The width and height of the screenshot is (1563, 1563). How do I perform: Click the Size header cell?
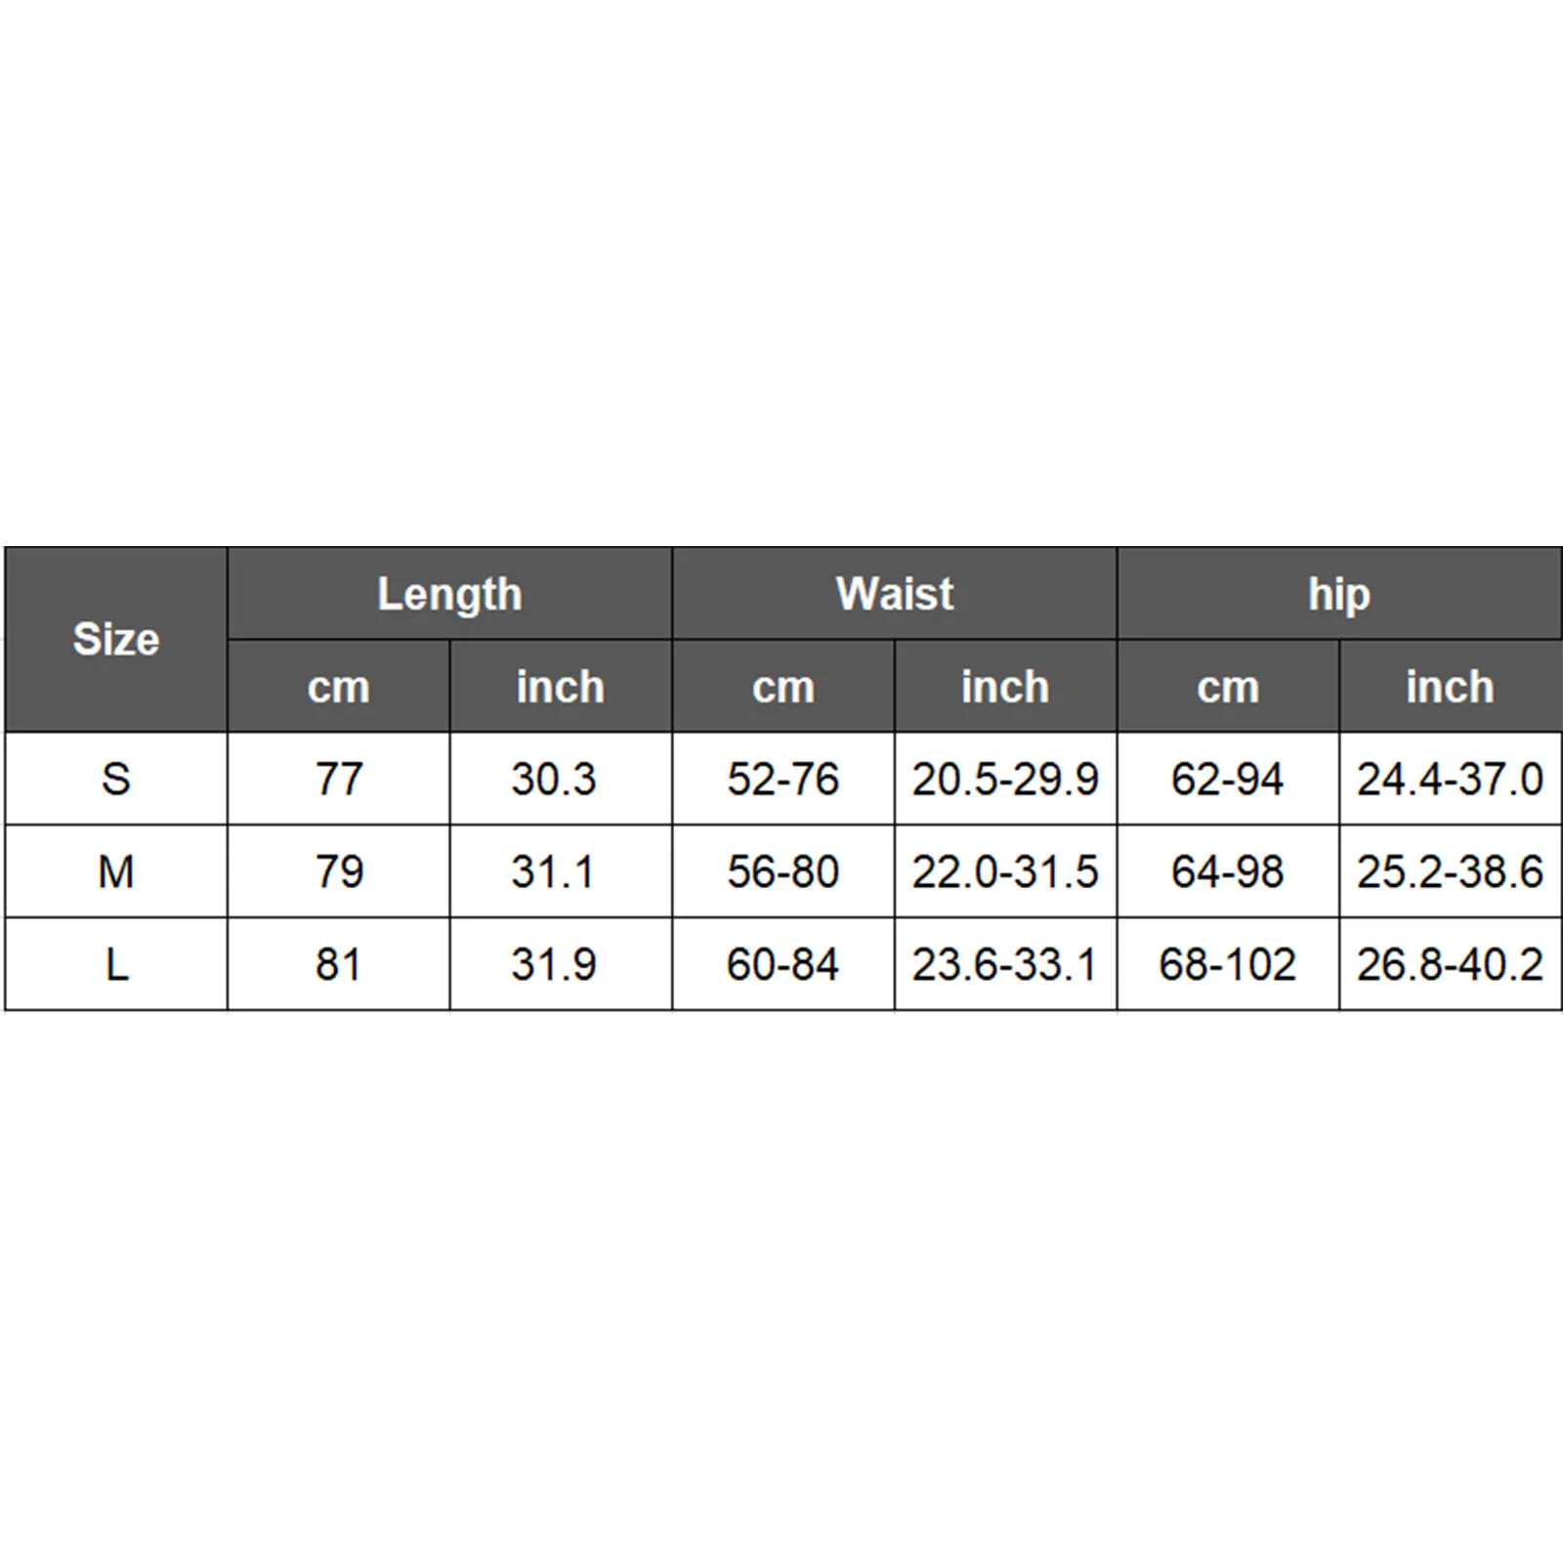[115, 640]
